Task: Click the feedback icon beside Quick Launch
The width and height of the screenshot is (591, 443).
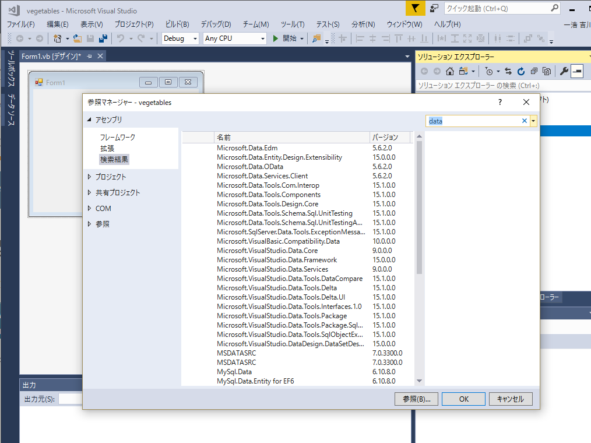Action: [434, 8]
